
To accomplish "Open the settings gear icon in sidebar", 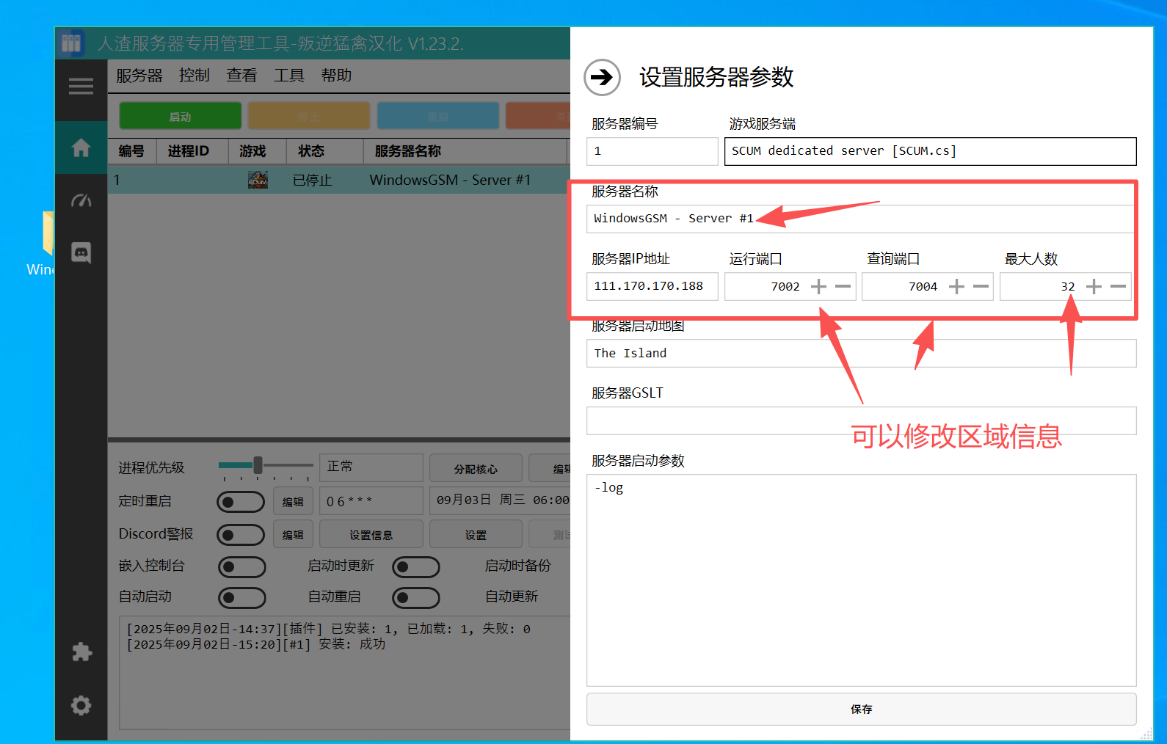I will (81, 705).
